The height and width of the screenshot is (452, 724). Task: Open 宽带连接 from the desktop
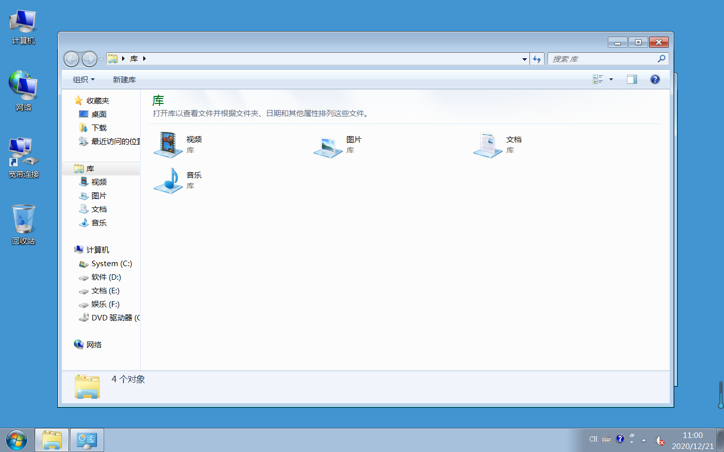pos(23,153)
